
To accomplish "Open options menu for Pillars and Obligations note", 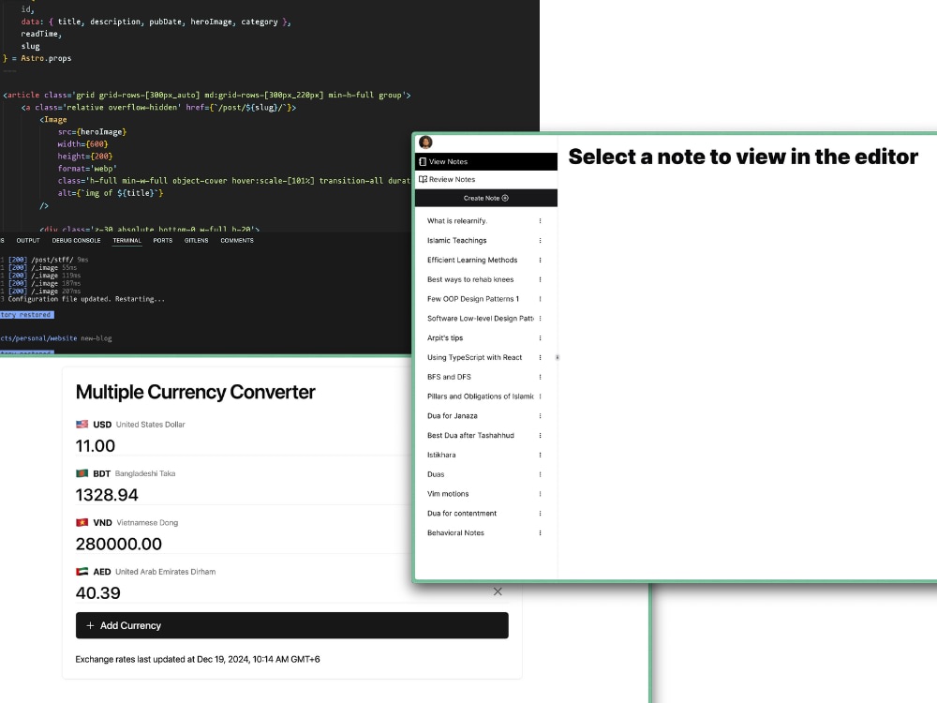I will 541,396.
